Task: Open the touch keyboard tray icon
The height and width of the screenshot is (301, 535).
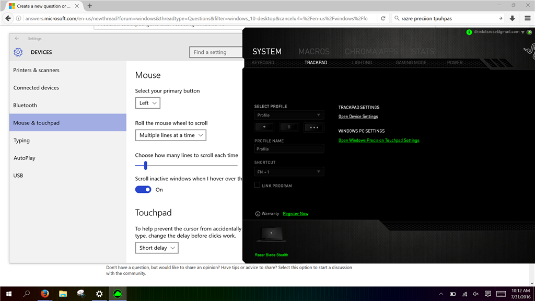Action: coord(501,294)
